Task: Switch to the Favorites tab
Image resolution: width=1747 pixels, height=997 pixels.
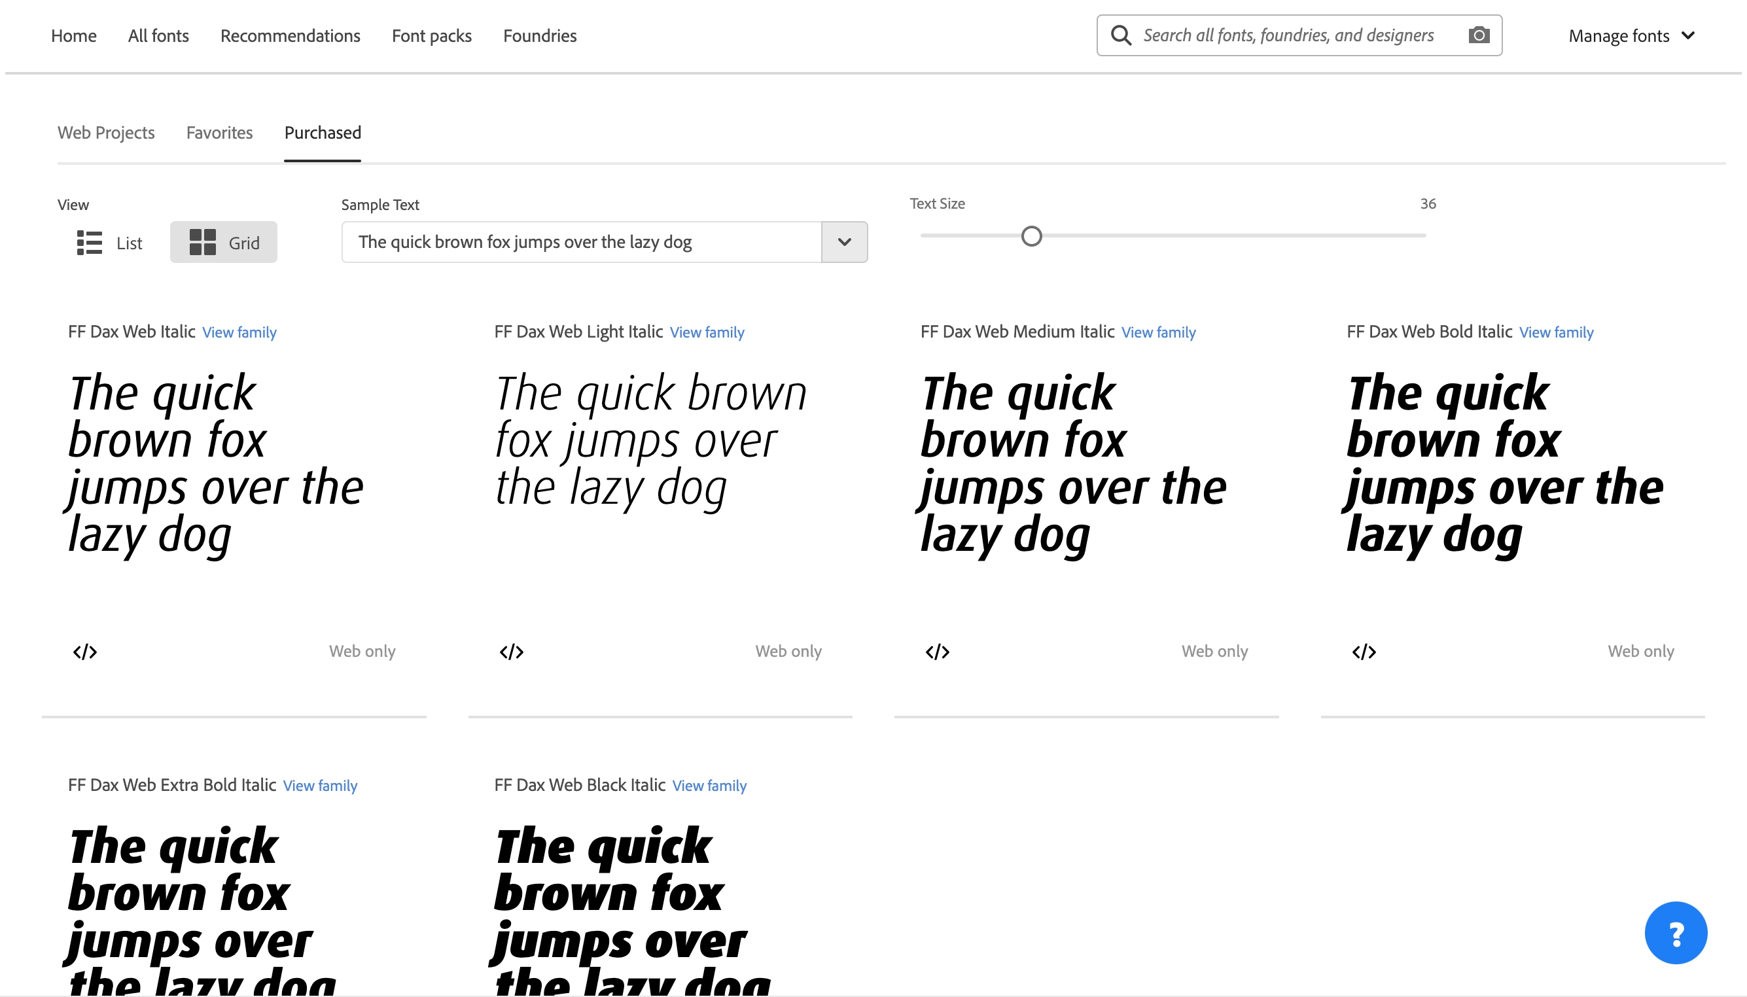Action: click(219, 132)
